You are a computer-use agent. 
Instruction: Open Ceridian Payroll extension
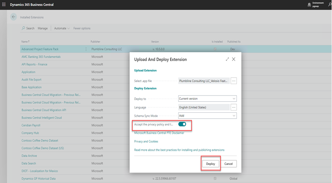31,125
